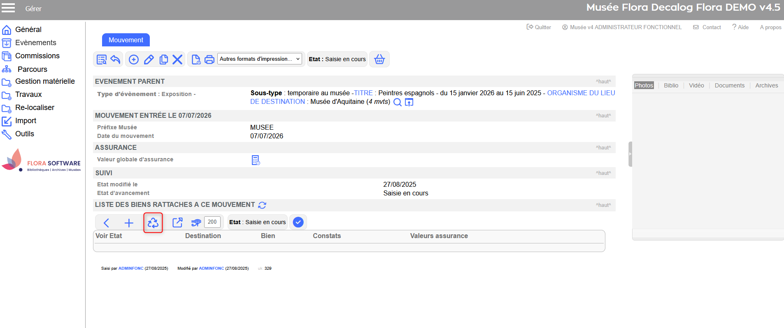The image size is (784, 328).
Task: Click the recycle arrows icon in the goods toolbar
Action: coord(153,222)
